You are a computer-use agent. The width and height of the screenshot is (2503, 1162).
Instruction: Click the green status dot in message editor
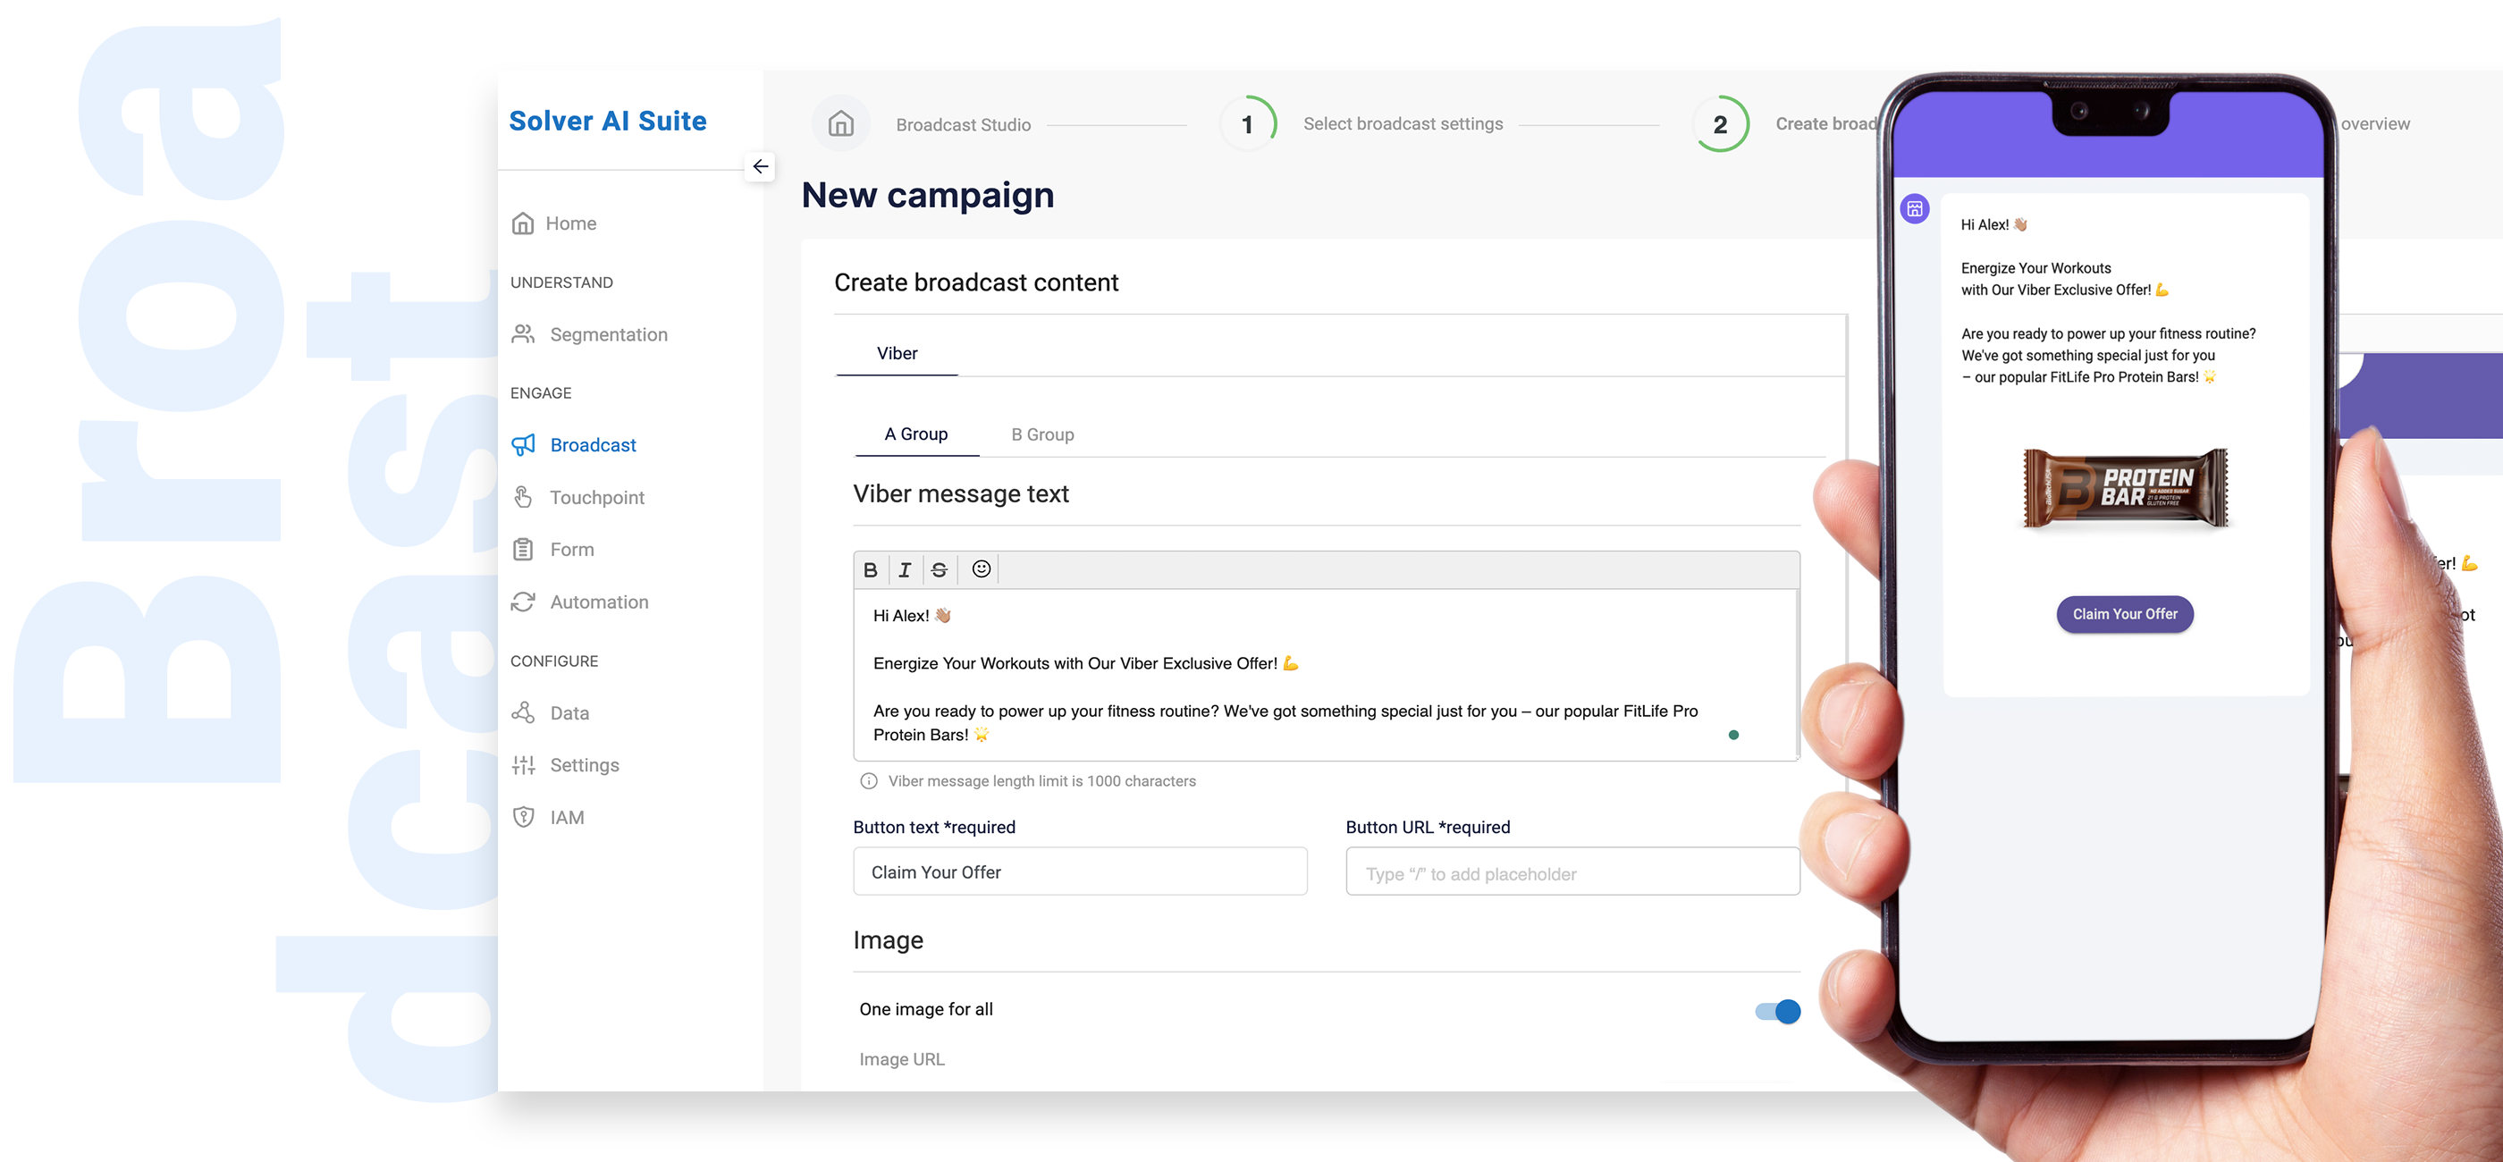(1732, 736)
